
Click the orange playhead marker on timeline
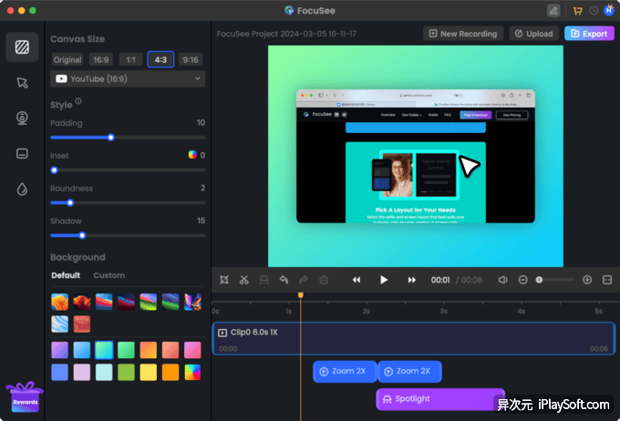(x=301, y=295)
